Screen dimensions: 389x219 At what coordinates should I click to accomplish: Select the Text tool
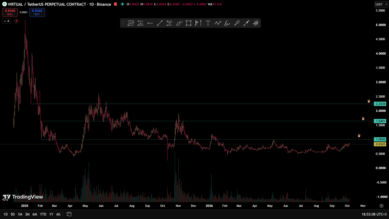pos(208,23)
